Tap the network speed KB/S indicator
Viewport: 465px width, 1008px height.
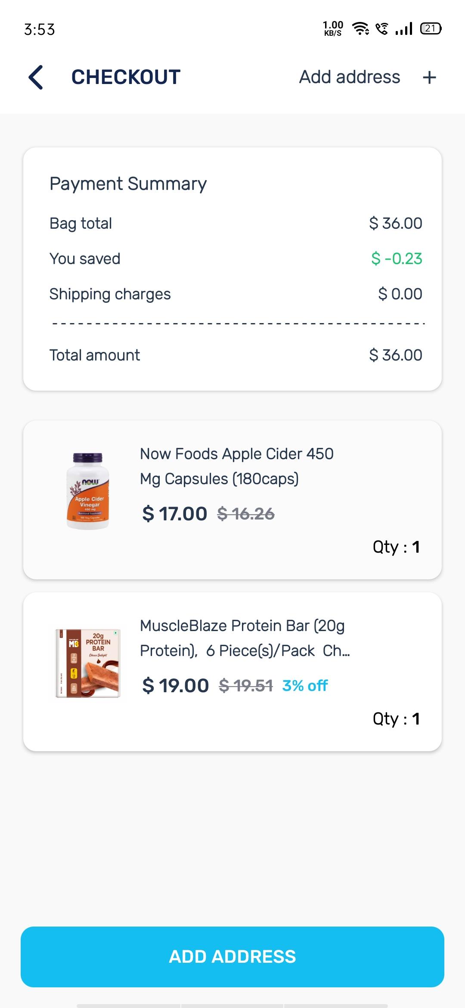(333, 28)
